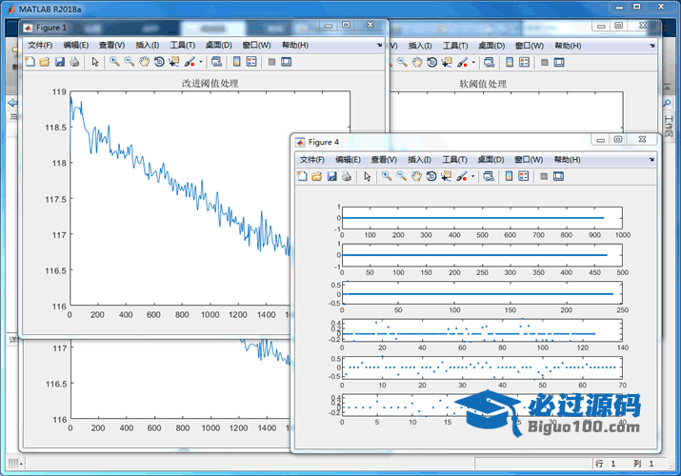The width and height of the screenshot is (681, 476).
Task: Open Brush color dropdown arrow in Figure 1
Action: click(201, 62)
